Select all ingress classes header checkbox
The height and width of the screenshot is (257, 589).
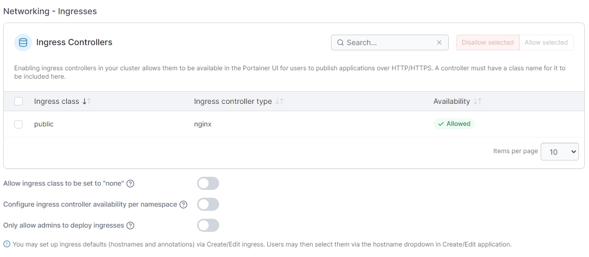[x=18, y=101]
